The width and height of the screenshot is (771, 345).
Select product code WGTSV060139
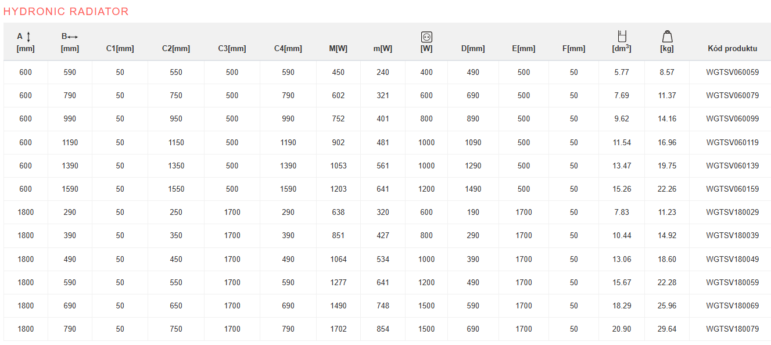[x=732, y=166]
